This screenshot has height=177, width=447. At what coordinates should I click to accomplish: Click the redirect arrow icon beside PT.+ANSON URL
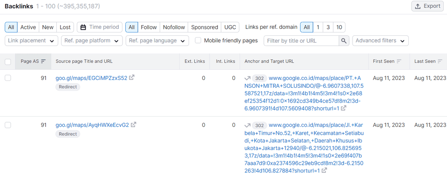[247, 78]
